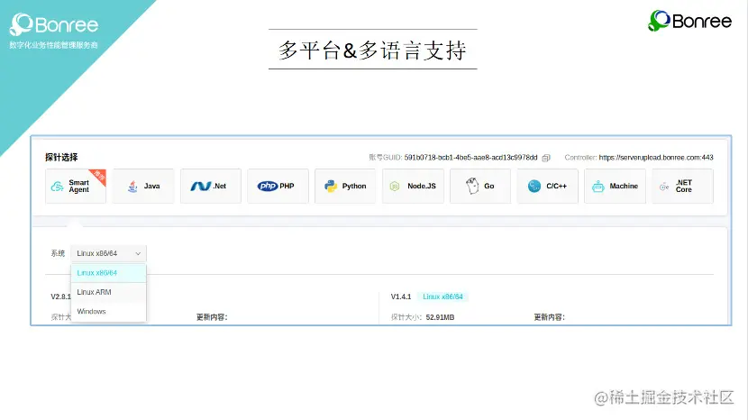The width and height of the screenshot is (748, 420).
Task: Copy the account GUID with copy icon
Action: pyautogui.click(x=546, y=158)
